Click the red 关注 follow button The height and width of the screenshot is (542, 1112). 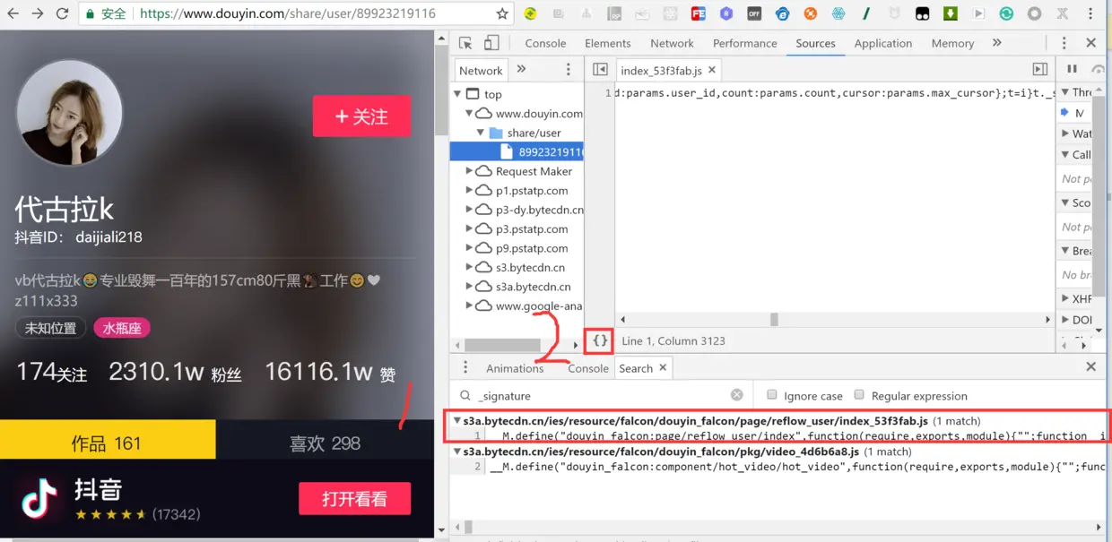coord(361,116)
